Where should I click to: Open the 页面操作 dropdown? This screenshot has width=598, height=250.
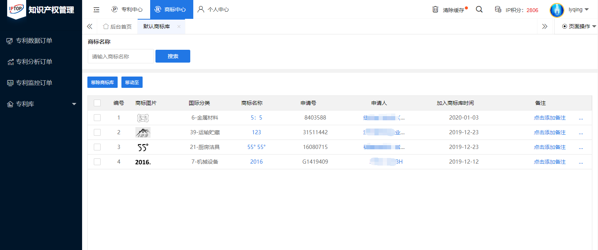[x=579, y=26]
